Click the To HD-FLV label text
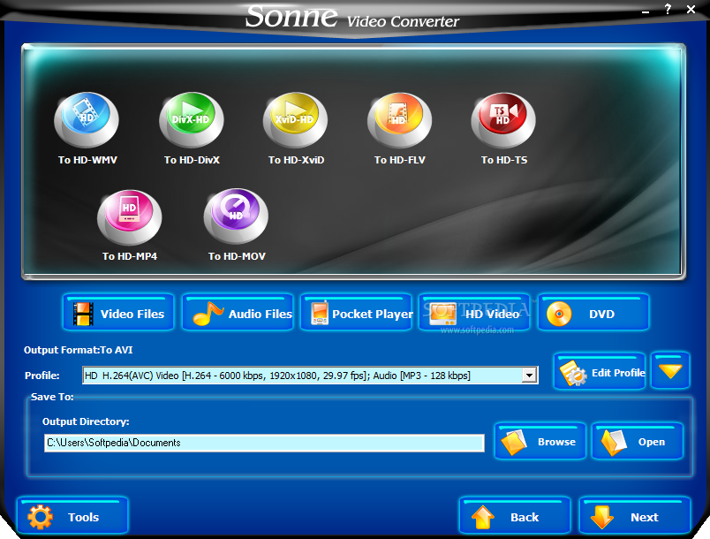710x539 pixels. (399, 160)
